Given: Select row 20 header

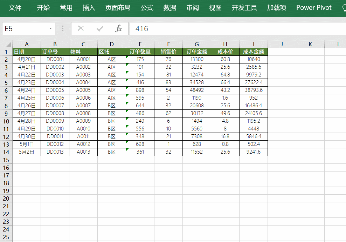Looking at the screenshot, I should [x=6, y=199].
